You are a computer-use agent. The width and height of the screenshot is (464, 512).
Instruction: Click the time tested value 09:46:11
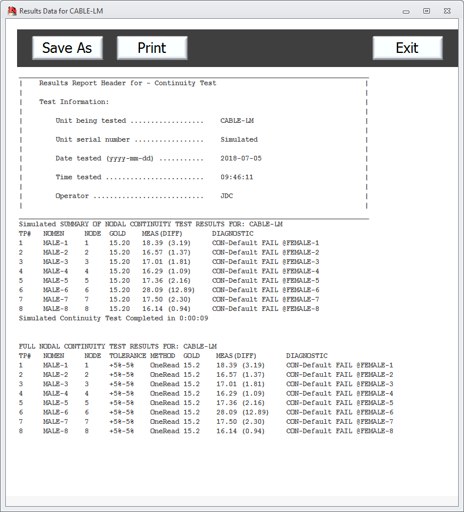237,178
